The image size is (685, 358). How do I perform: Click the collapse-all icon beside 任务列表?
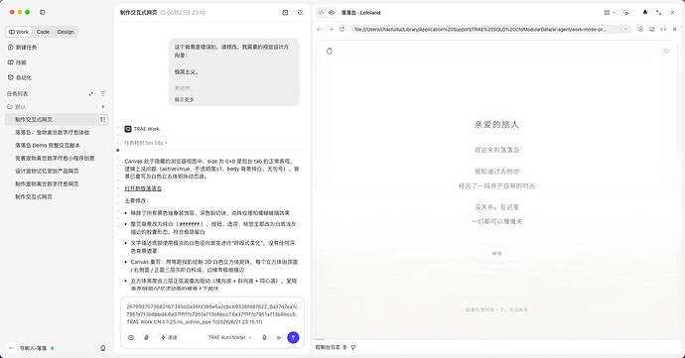(91, 94)
